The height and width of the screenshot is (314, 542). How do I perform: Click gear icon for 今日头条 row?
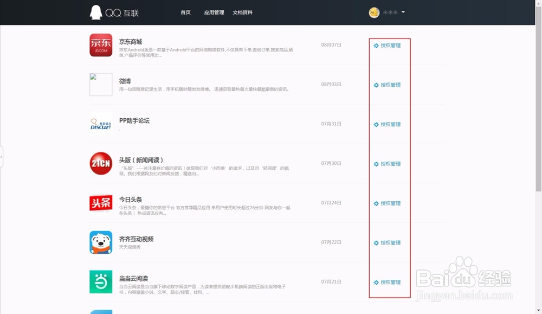click(376, 203)
